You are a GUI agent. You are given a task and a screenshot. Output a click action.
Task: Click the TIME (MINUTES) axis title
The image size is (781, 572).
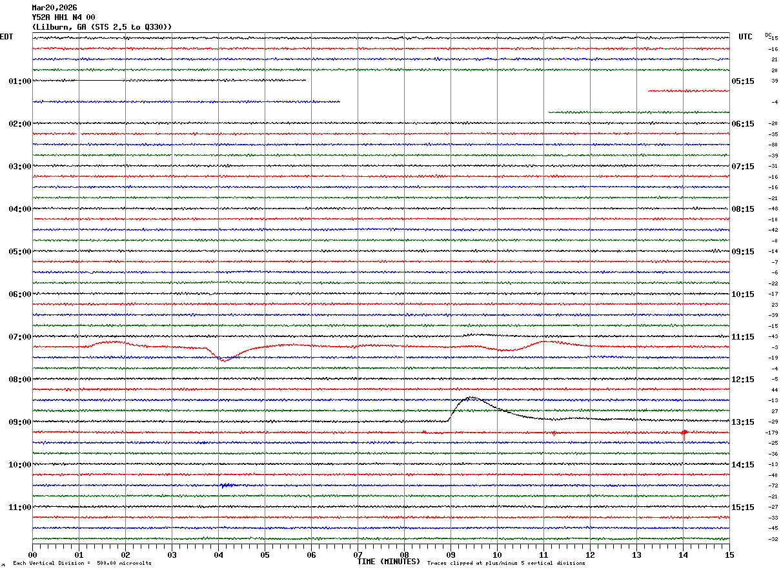point(389,562)
